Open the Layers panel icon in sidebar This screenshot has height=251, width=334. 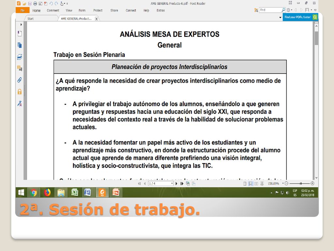[x=20, y=57]
